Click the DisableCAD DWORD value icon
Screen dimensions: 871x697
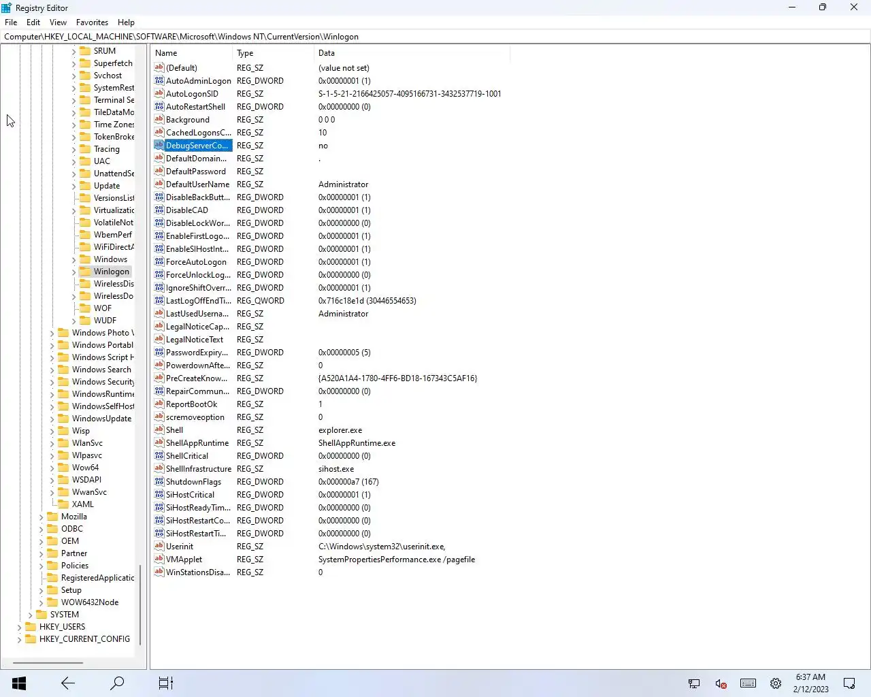point(159,210)
